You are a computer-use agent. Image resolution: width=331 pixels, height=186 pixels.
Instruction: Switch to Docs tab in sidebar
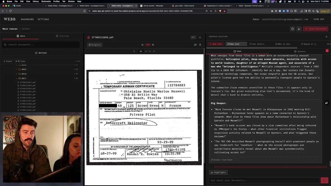click(21, 36)
